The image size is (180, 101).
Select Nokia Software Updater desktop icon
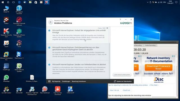[x=19, y=68]
